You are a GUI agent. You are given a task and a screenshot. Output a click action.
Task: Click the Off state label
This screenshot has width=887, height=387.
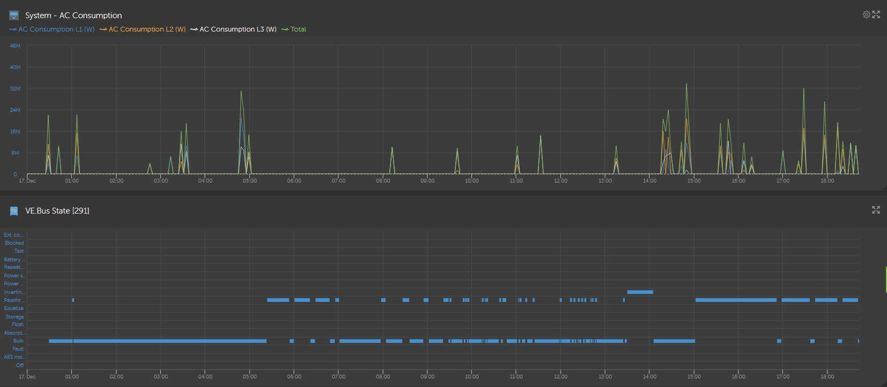pos(20,366)
